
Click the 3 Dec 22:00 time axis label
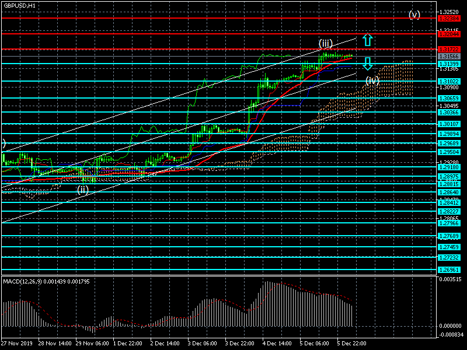point(240,344)
